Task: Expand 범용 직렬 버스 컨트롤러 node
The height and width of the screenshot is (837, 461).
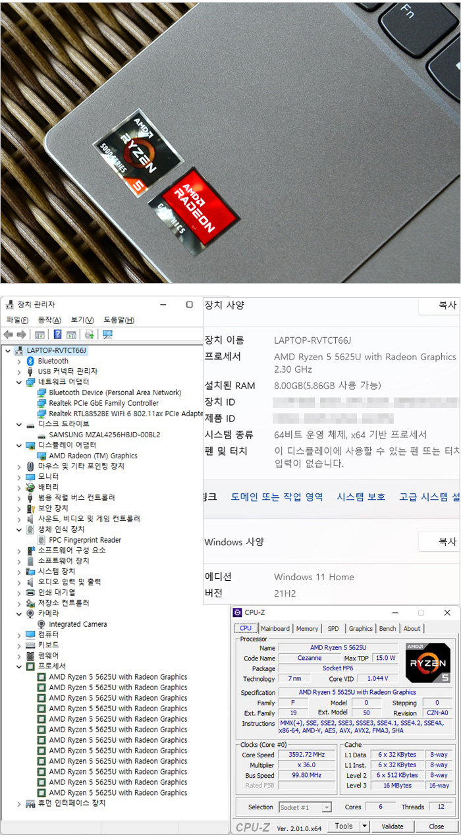Action: (x=19, y=498)
